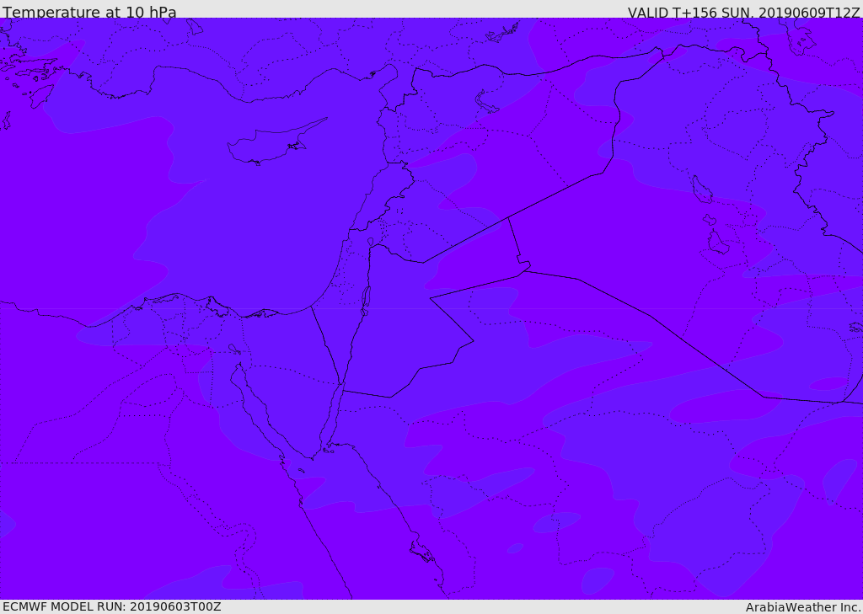Click the Dead Sea outline on the map

pos(364,301)
